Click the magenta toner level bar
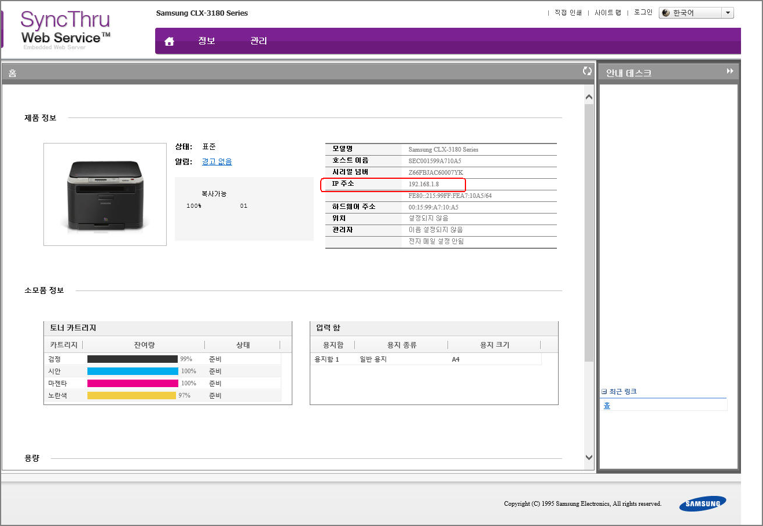Image resolution: width=763 pixels, height=526 pixels. point(133,384)
